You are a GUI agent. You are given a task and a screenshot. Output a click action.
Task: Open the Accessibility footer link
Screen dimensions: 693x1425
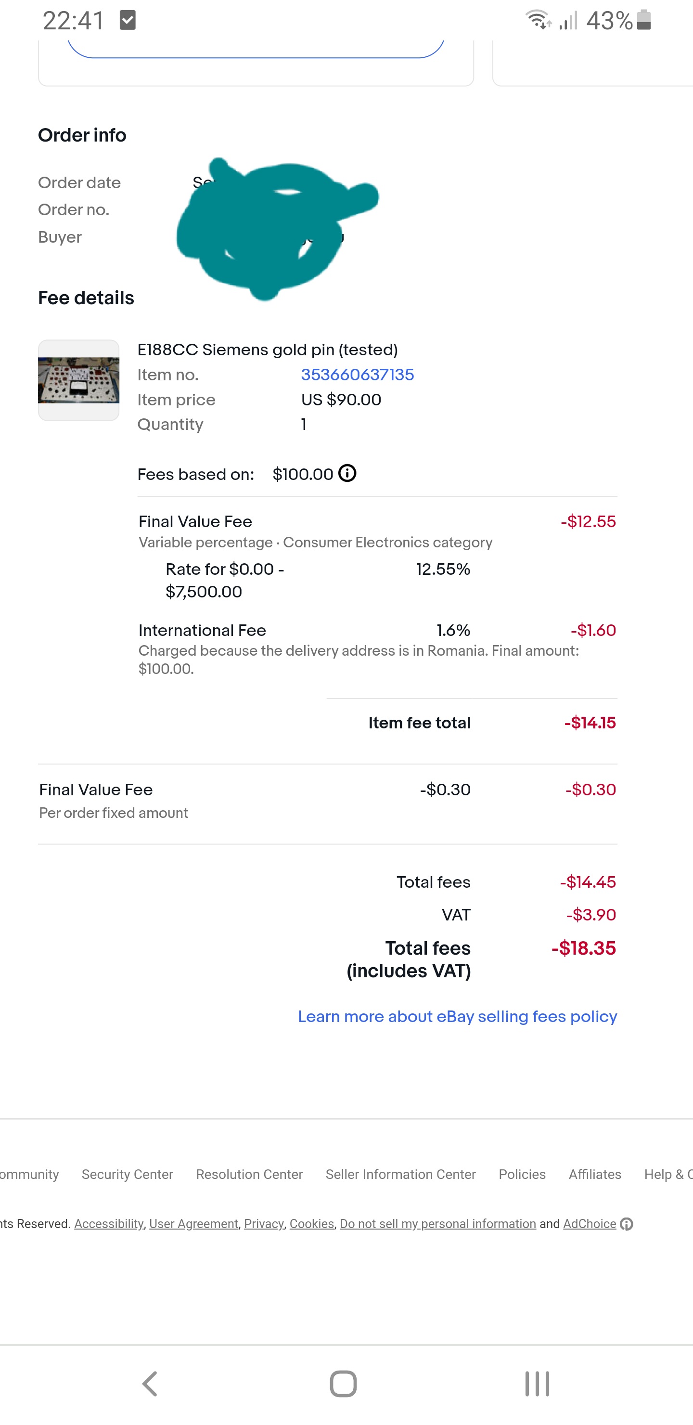(109, 1224)
